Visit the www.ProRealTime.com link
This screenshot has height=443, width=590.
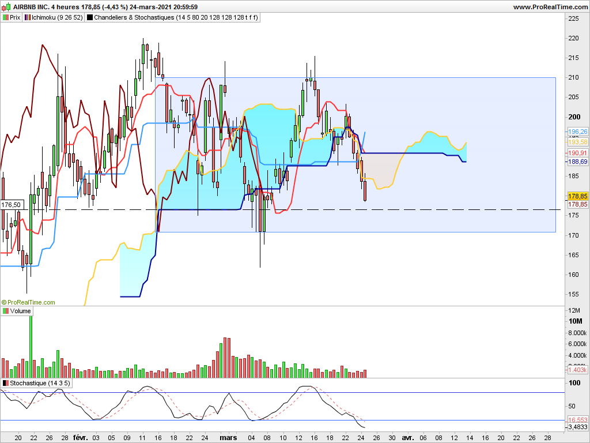(x=550, y=7)
